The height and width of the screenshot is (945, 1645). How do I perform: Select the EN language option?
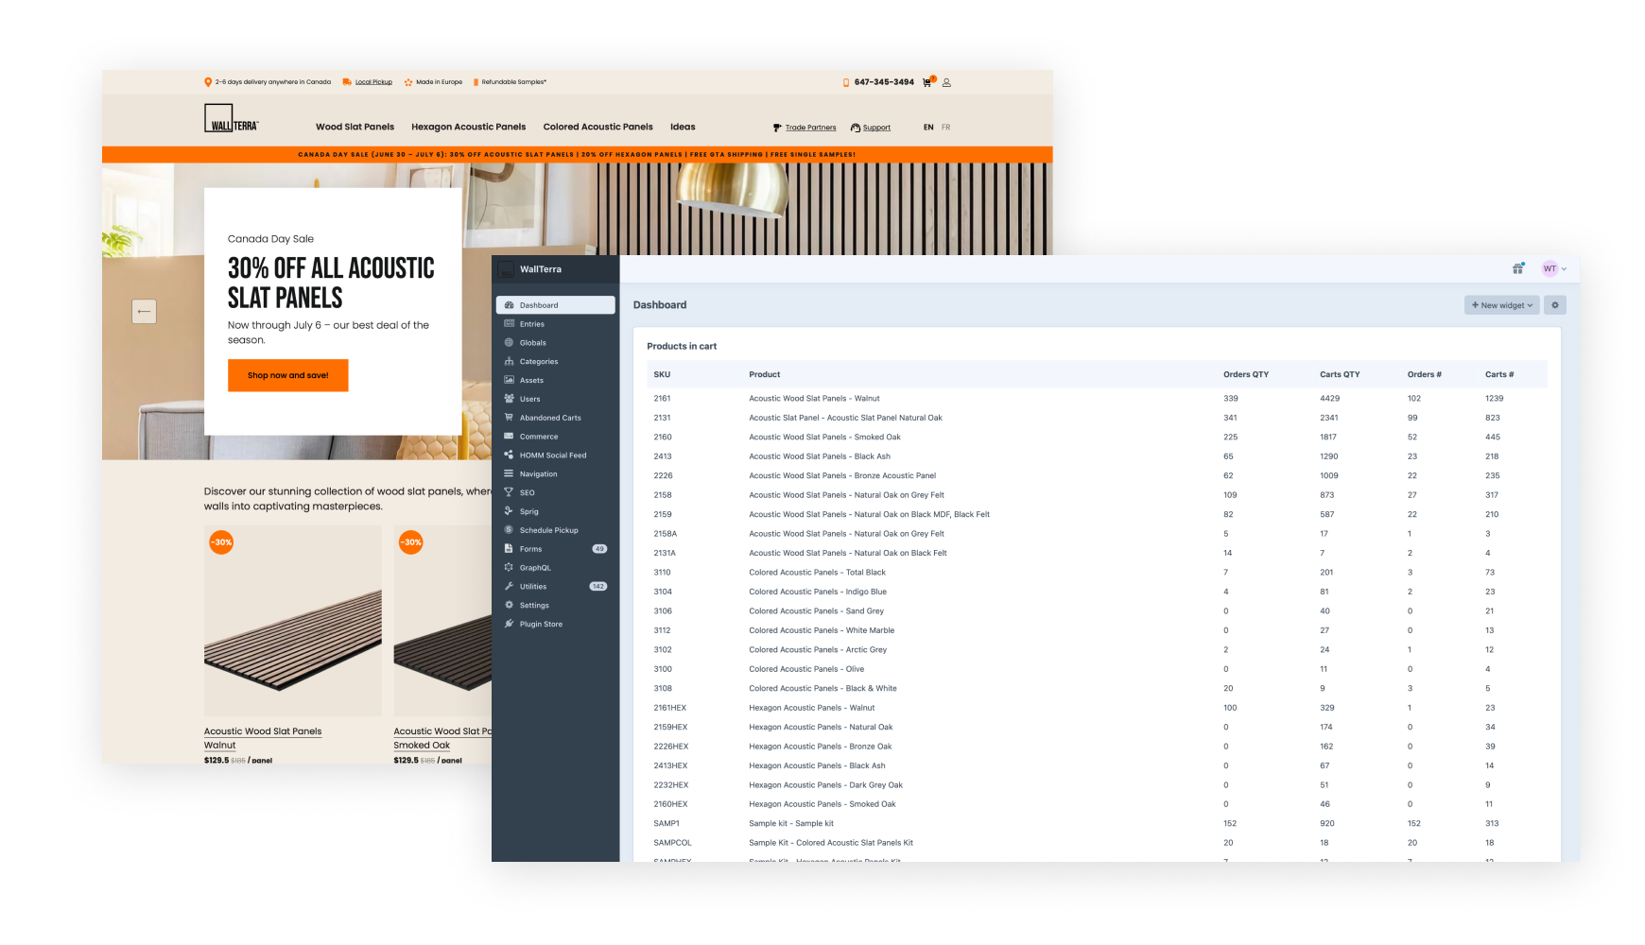point(928,127)
